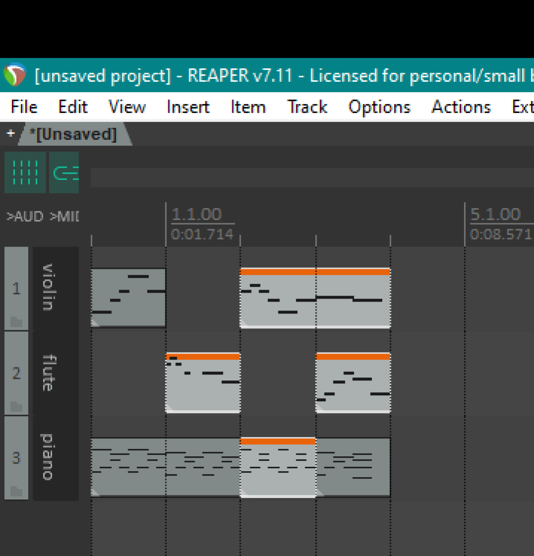
Task: Toggle the teal link icon beside grid button
Action: point(64,173)
